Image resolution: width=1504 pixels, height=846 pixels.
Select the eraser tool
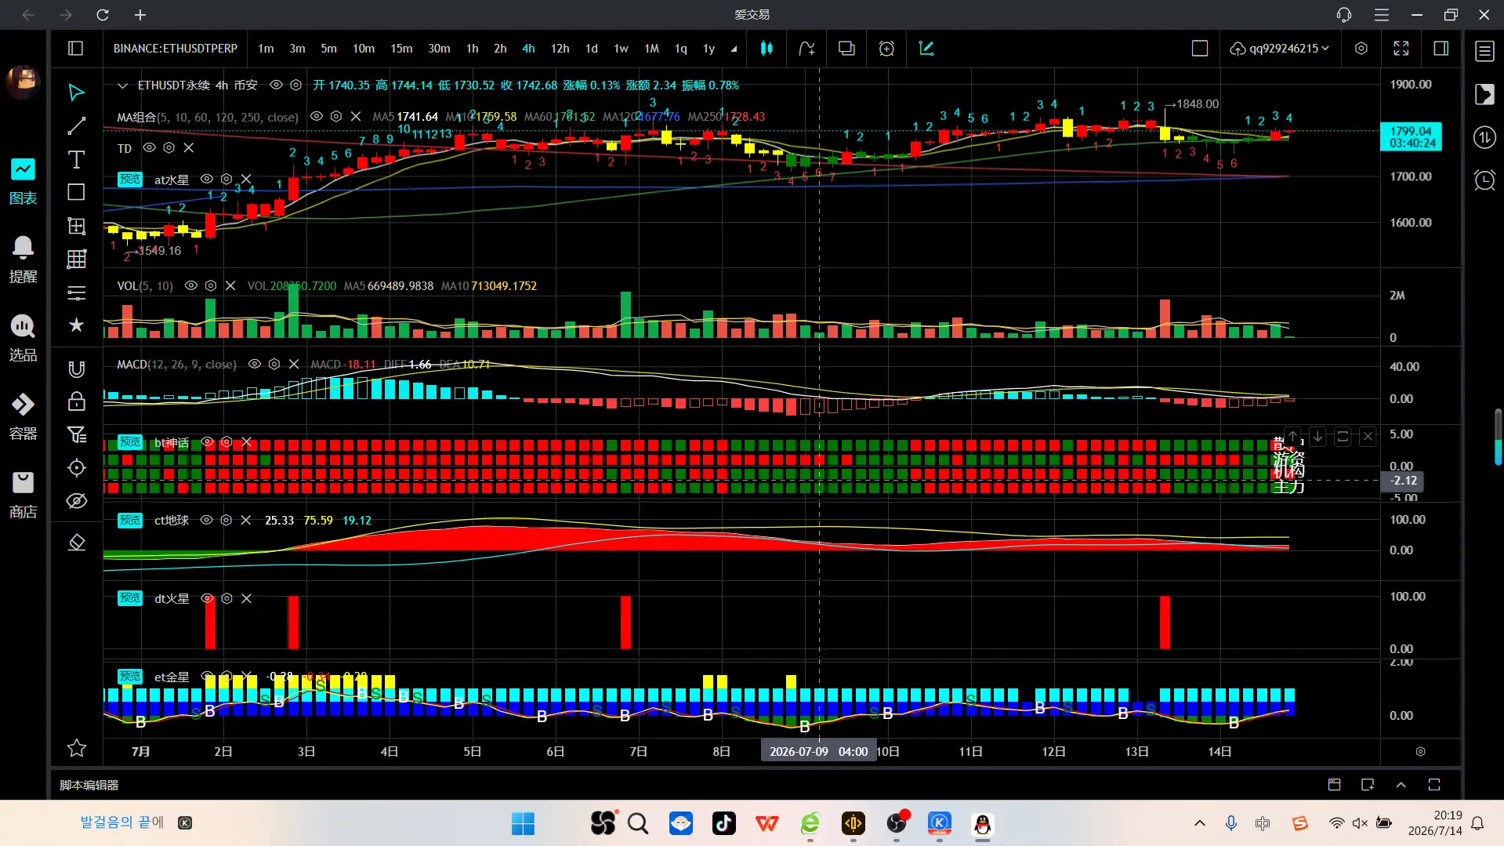click(76, 543)
